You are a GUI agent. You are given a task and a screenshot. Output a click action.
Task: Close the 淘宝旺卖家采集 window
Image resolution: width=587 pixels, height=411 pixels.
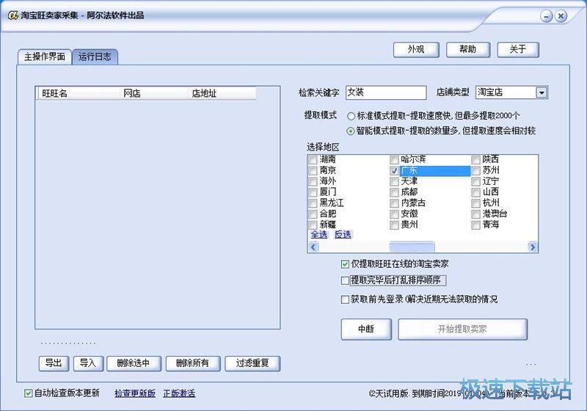coord(561,16)
